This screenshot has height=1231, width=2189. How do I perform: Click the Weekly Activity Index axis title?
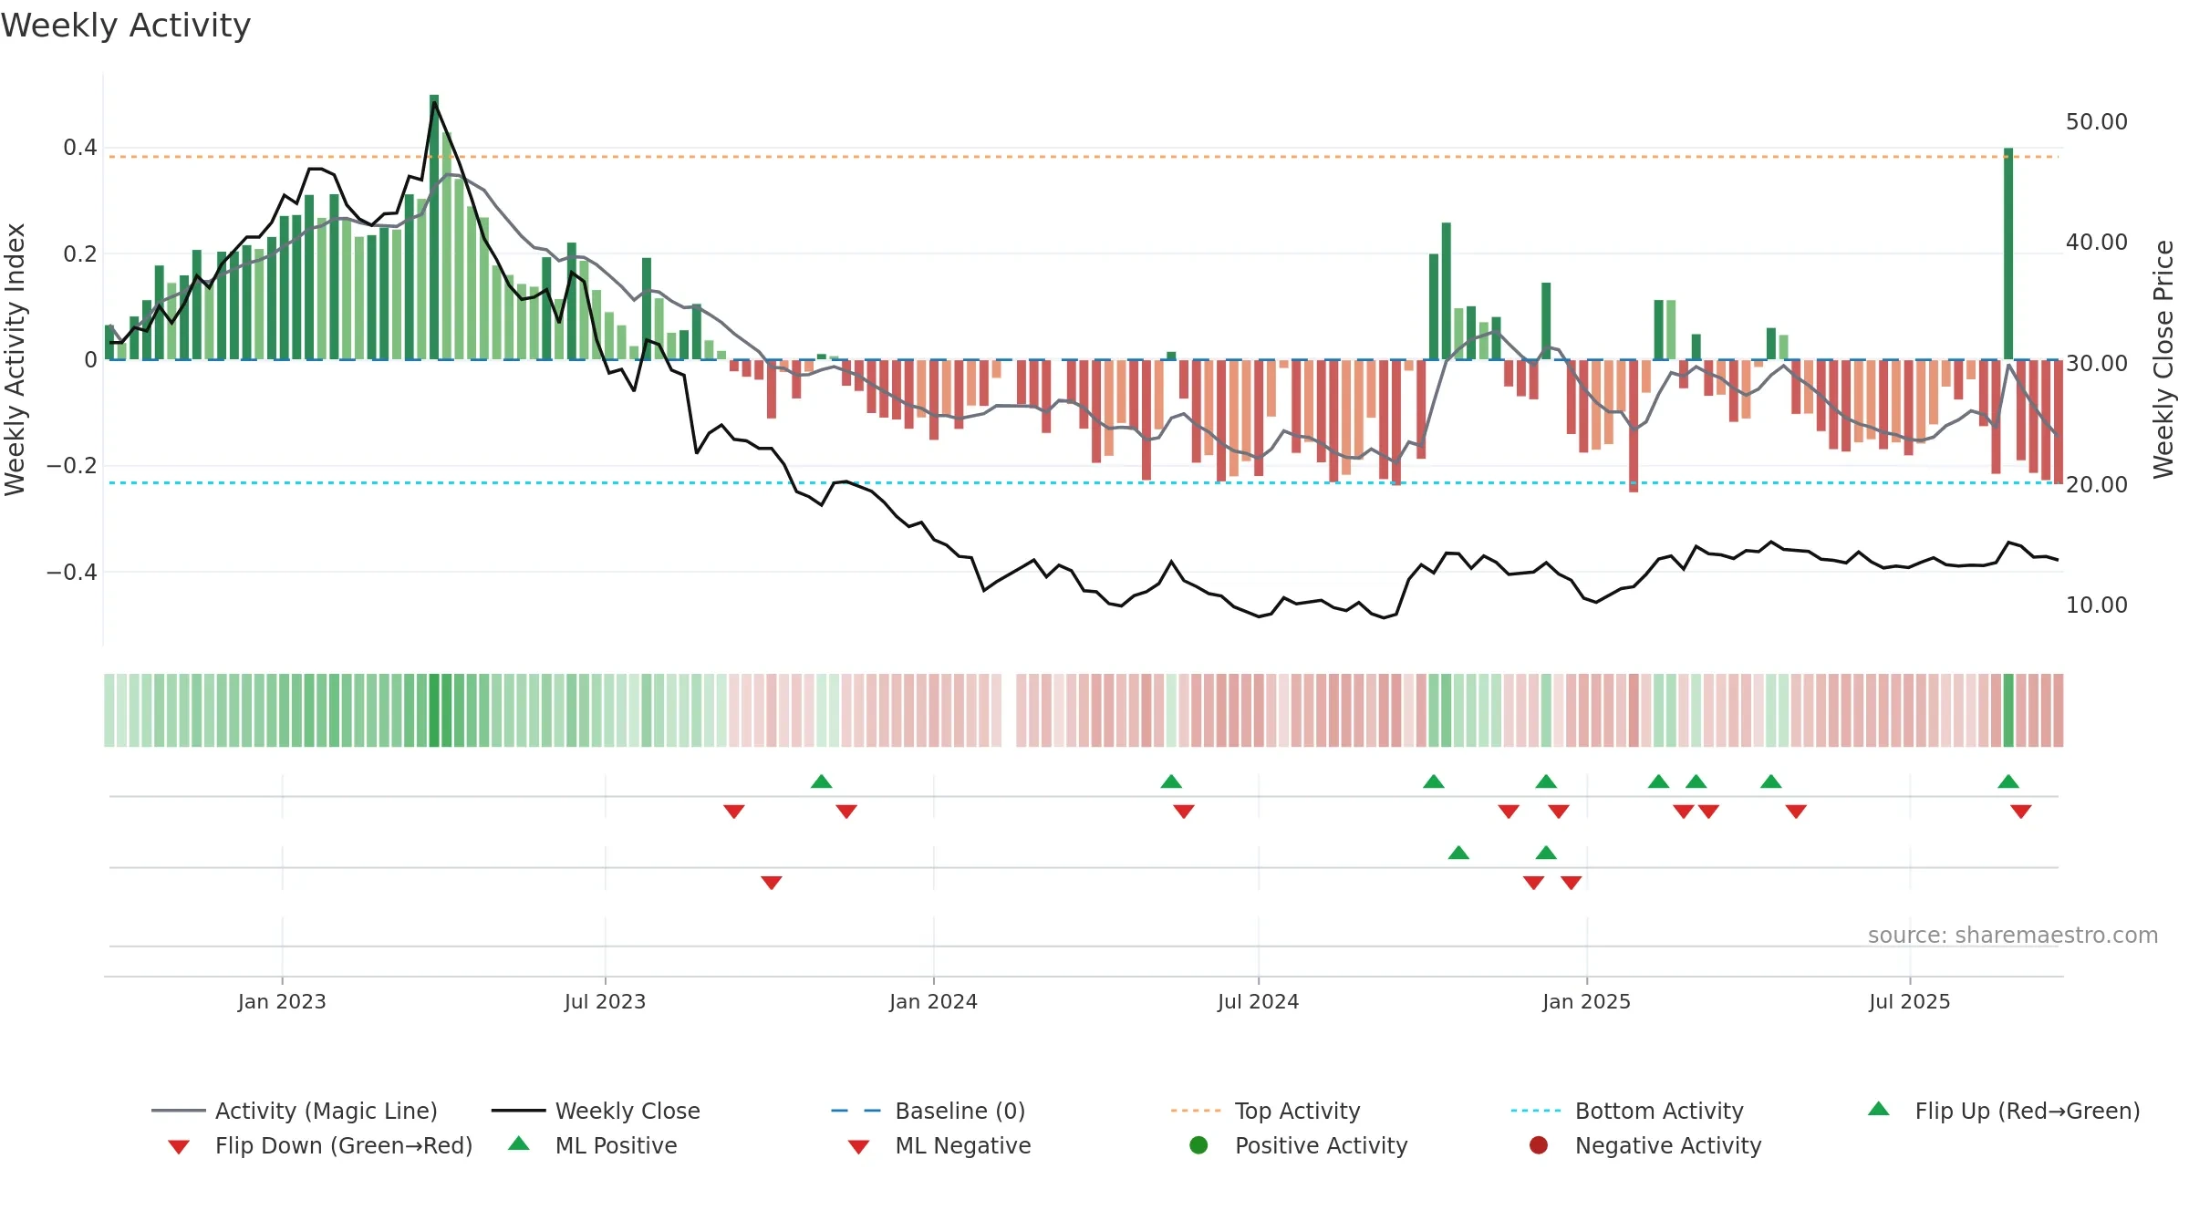click(x=15, y=359)
